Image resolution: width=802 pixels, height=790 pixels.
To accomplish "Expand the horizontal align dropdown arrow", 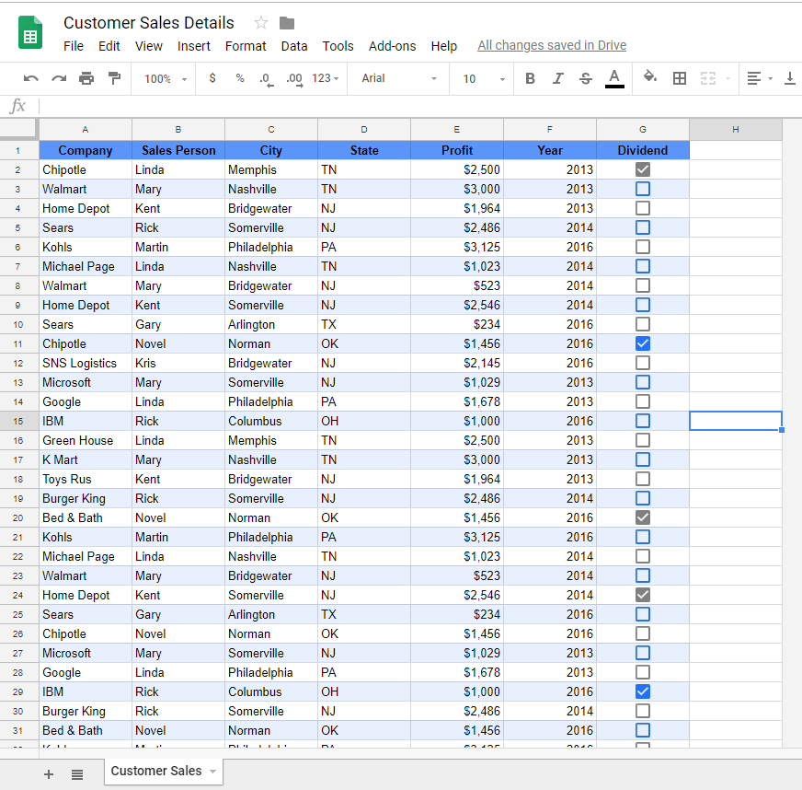I will click(770, 79).
